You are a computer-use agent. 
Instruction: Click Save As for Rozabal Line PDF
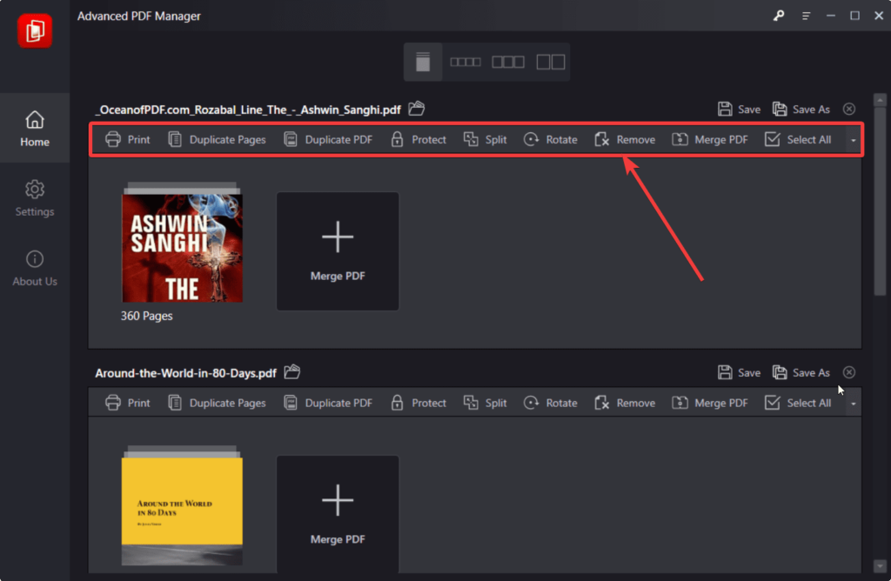801,109
